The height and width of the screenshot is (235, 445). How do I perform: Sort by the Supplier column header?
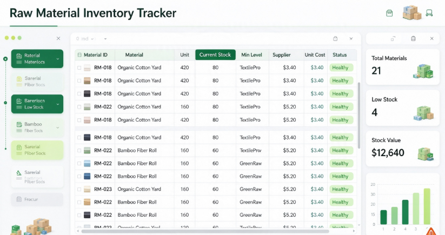pyautogui.click(x=282, y=55)
